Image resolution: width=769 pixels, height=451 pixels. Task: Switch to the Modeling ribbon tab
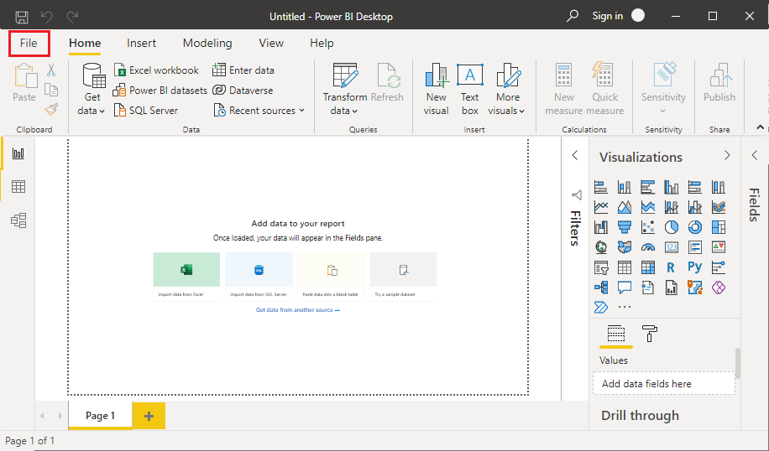point(207,43)
